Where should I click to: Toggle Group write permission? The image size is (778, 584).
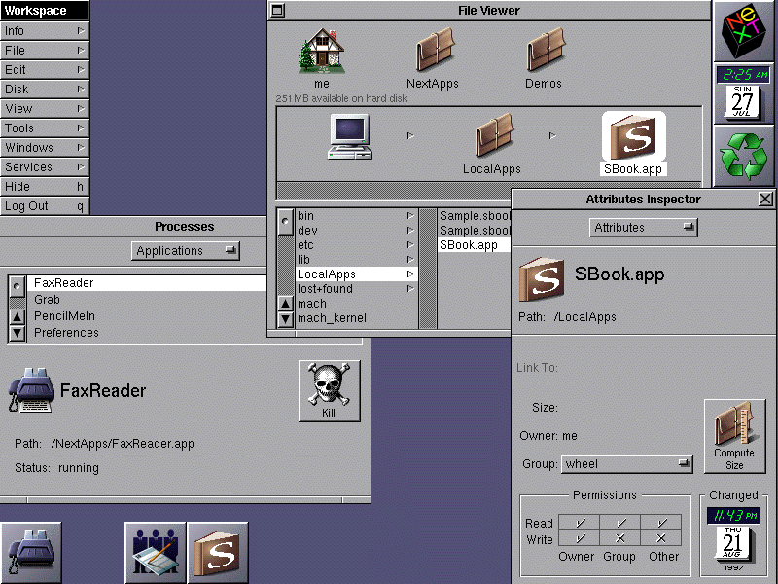pos(620,538)
